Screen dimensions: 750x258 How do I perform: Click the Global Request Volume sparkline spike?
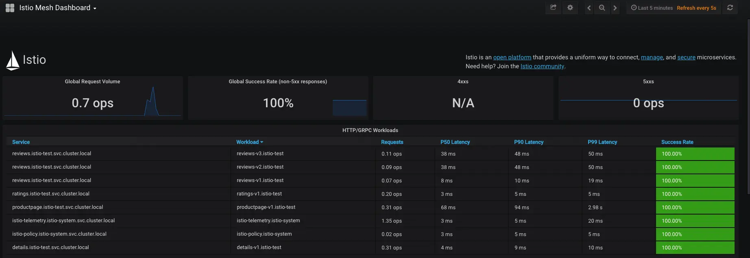152,102
